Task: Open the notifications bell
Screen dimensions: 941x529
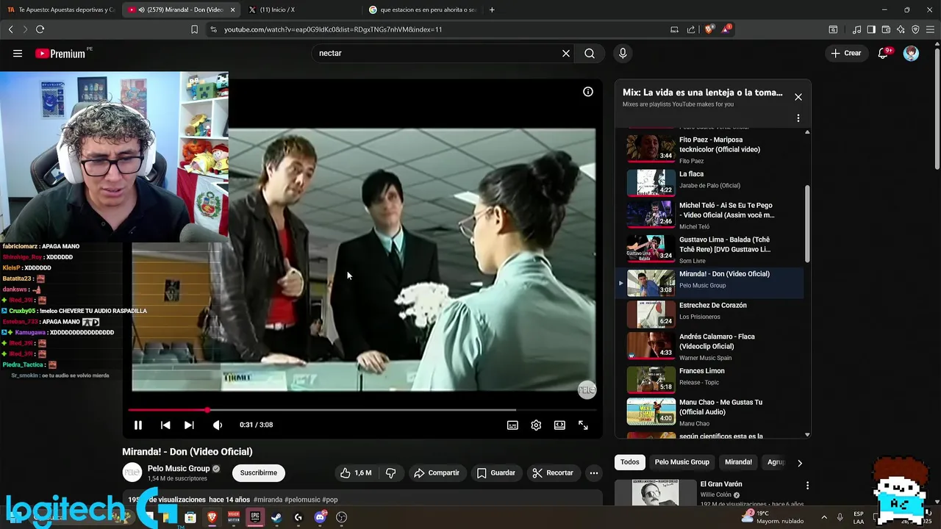Action: (x=884, y=53)
